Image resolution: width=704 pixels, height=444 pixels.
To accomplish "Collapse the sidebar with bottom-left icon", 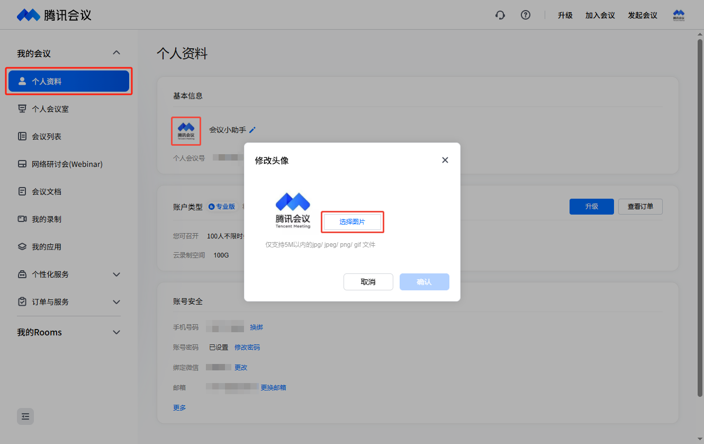I will [25, 416].
